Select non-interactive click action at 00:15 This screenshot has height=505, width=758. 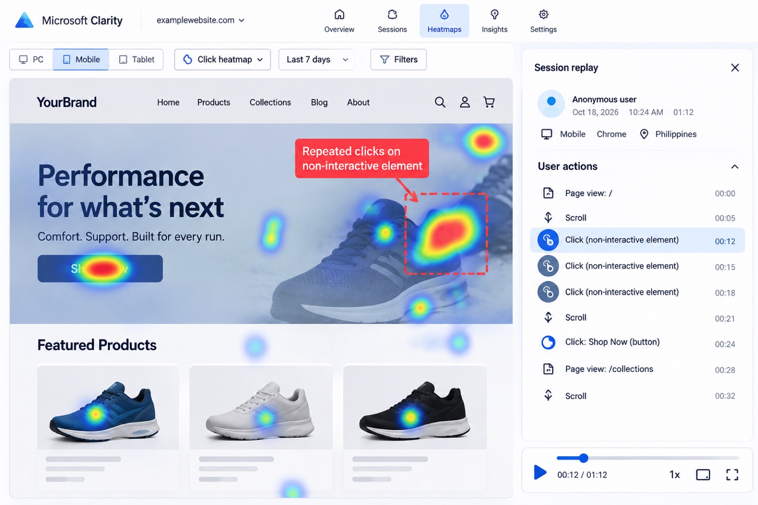[638, 266]
